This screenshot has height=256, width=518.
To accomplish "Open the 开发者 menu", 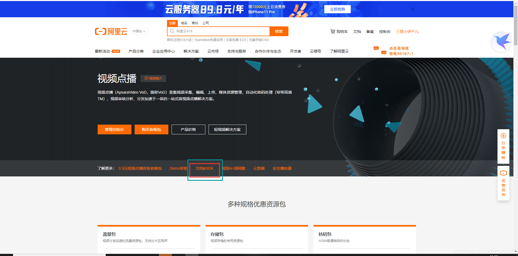I will 295,51.
